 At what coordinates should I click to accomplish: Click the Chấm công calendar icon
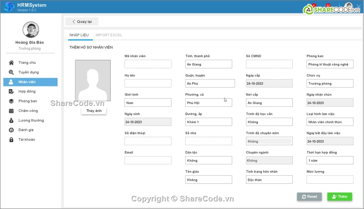coord(11,111)
